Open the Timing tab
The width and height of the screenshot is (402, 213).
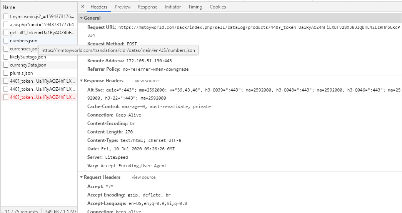pos(195,7)
